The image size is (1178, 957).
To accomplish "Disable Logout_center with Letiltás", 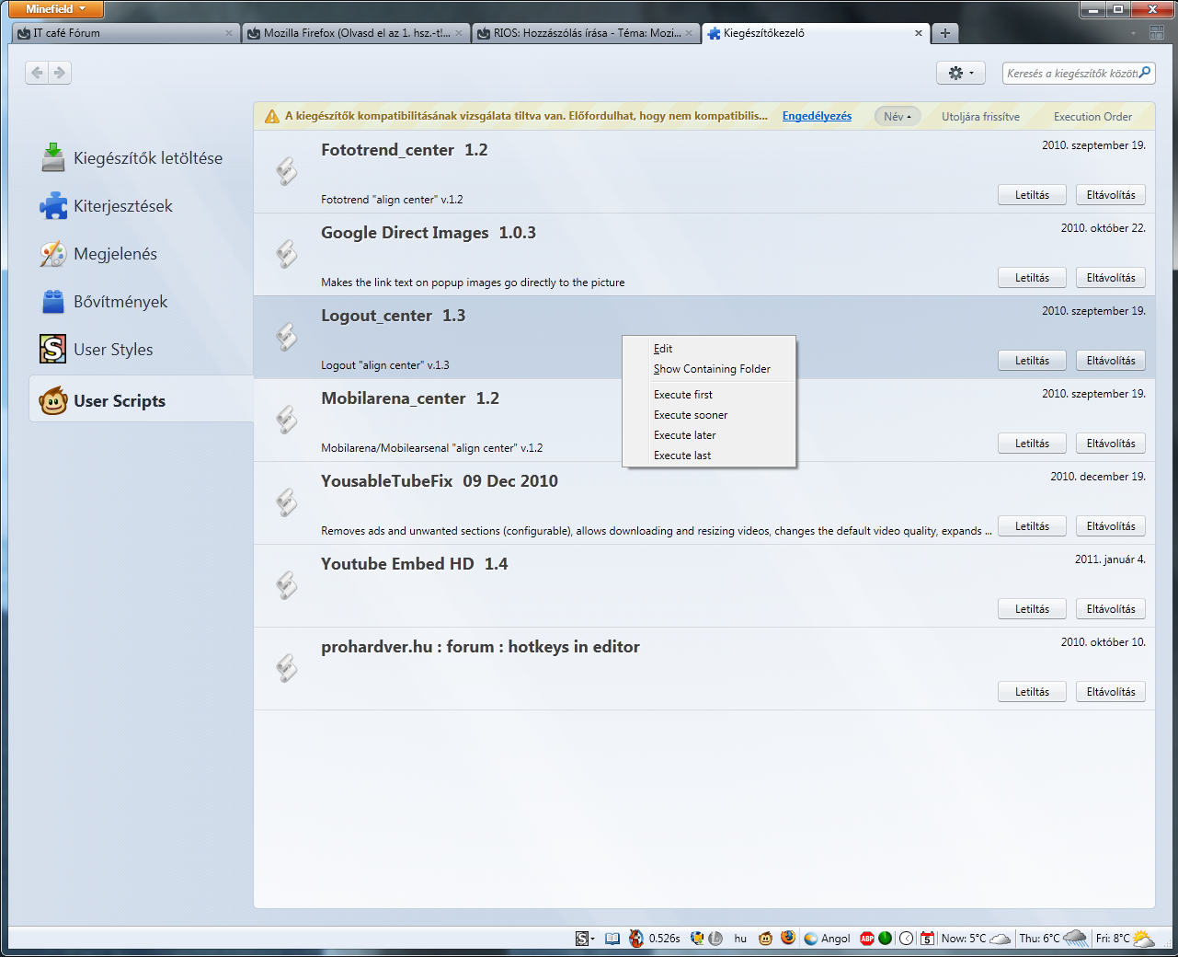I will click(x=1032, y=361).
